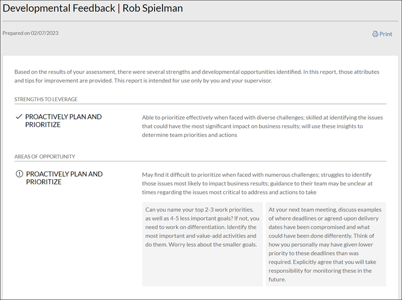Click the strength titled Proactively Plan and Prioritize
This screenshot has height=300, width=402.
[x=63, y=120]
